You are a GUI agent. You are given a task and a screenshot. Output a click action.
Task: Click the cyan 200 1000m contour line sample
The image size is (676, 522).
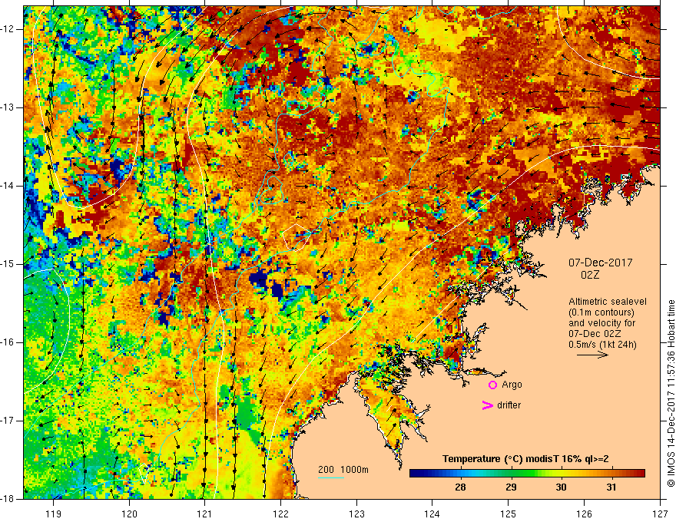coord(330,478)
